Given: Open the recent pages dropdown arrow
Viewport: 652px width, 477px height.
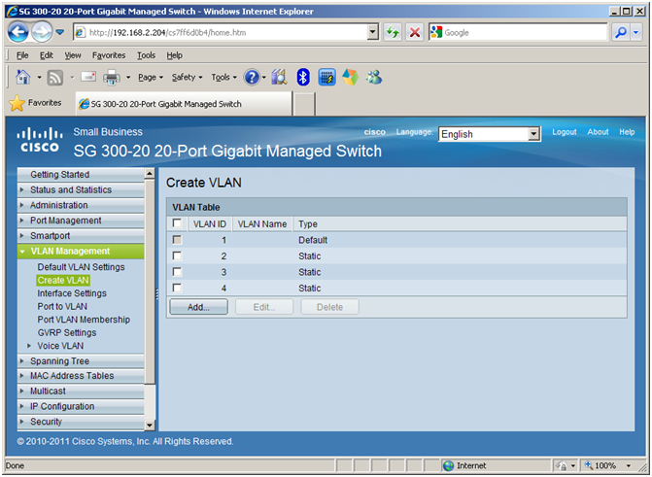Looking at the screenshot, I should [60, 32].
